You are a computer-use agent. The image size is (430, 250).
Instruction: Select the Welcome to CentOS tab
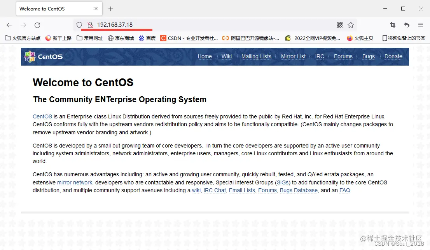(59, 9)
